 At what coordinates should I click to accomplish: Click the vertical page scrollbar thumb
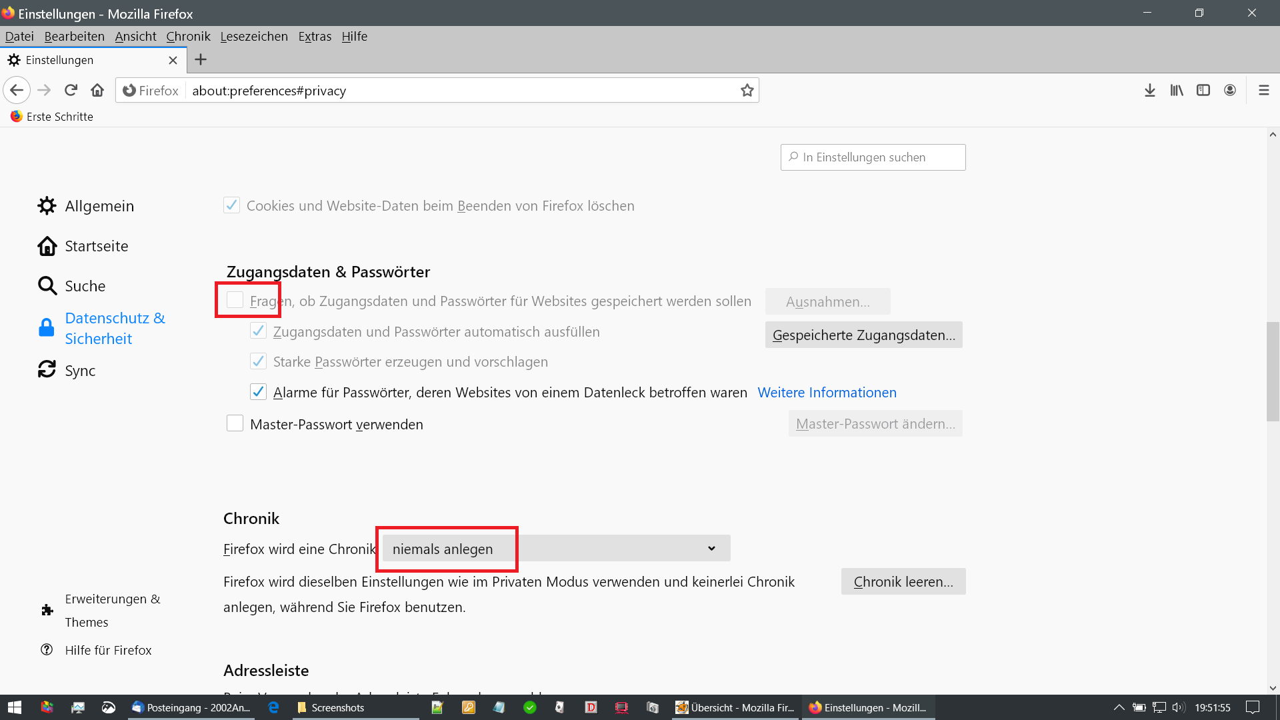[x=1273, y=371]
